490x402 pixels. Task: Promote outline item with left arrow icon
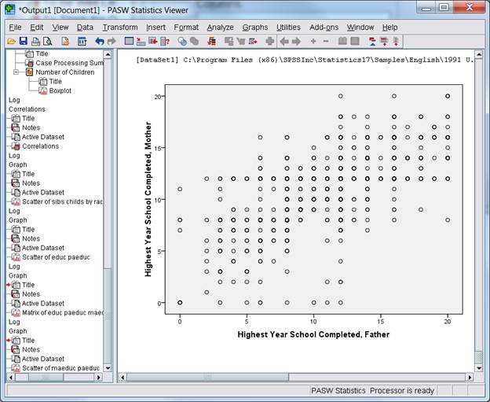pos(284,41)
